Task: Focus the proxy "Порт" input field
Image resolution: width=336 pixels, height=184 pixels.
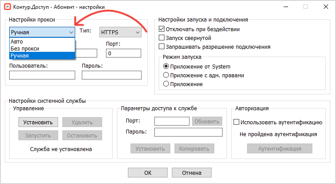Action: point(124,53)
